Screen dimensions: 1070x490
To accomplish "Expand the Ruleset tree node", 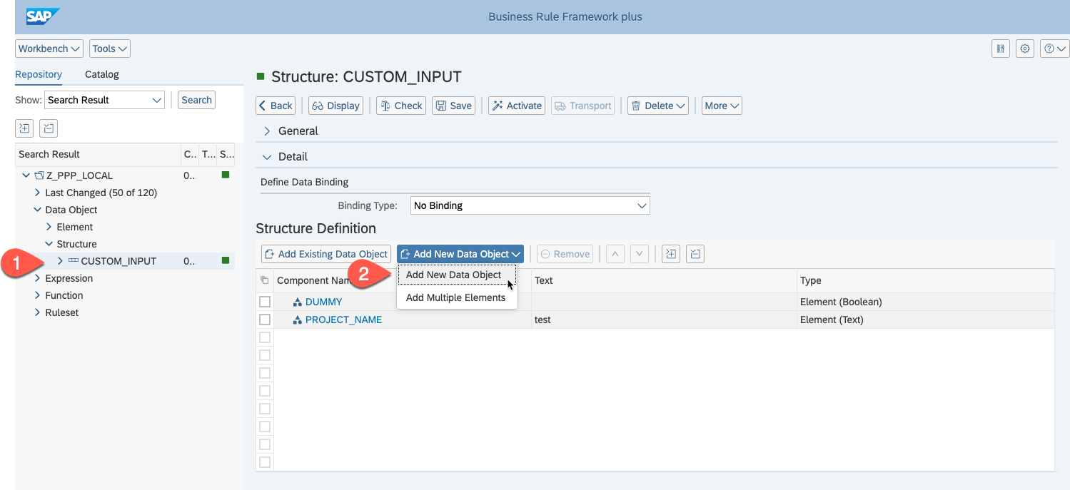I will [37, 312].
